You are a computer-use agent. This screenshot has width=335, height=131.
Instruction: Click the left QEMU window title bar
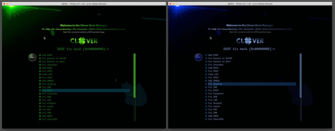(84, 4)
